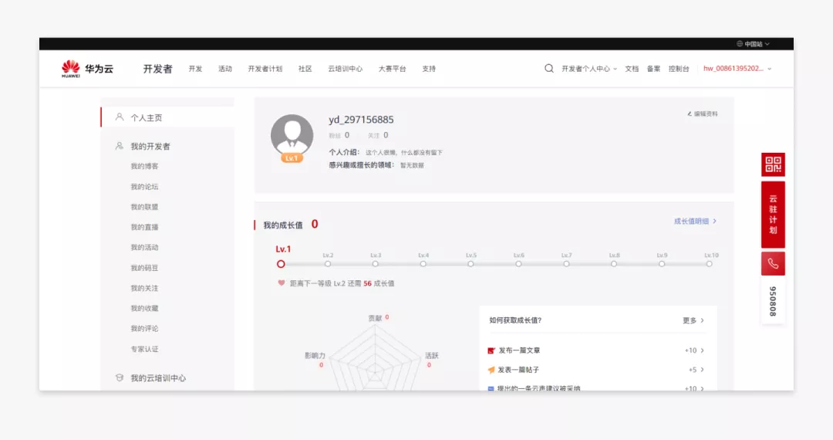The height and width of the screenshot is (440, 833).
Task: Open the 中国站 region dropdown
Action: coord(754,44)
